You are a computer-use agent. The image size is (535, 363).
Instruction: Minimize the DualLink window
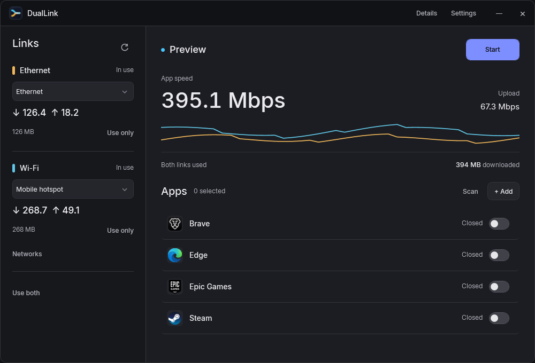pos(499,14)
